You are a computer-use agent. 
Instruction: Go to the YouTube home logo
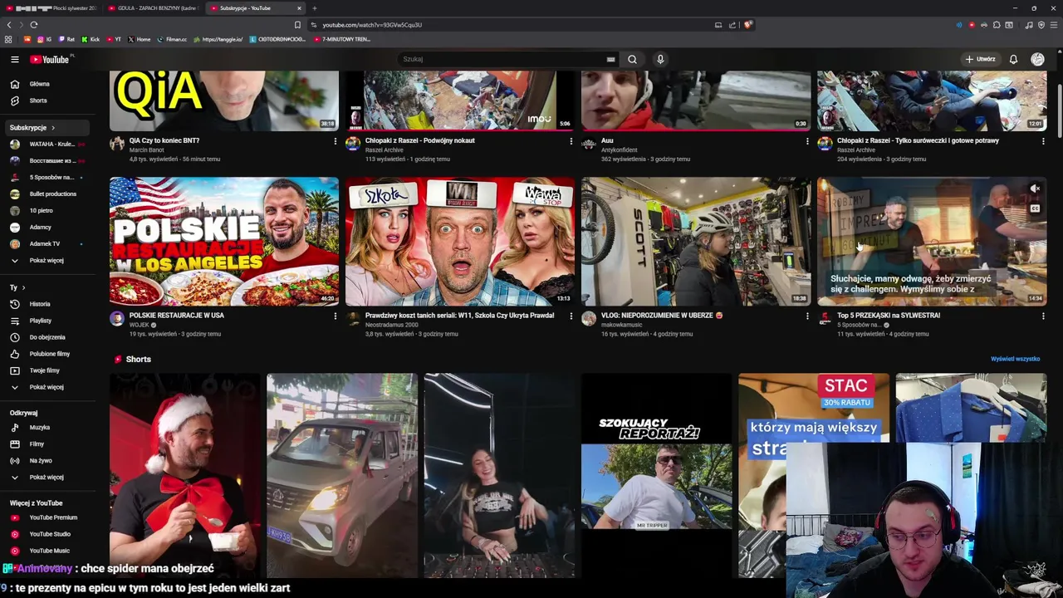click(x=51, y=59)
